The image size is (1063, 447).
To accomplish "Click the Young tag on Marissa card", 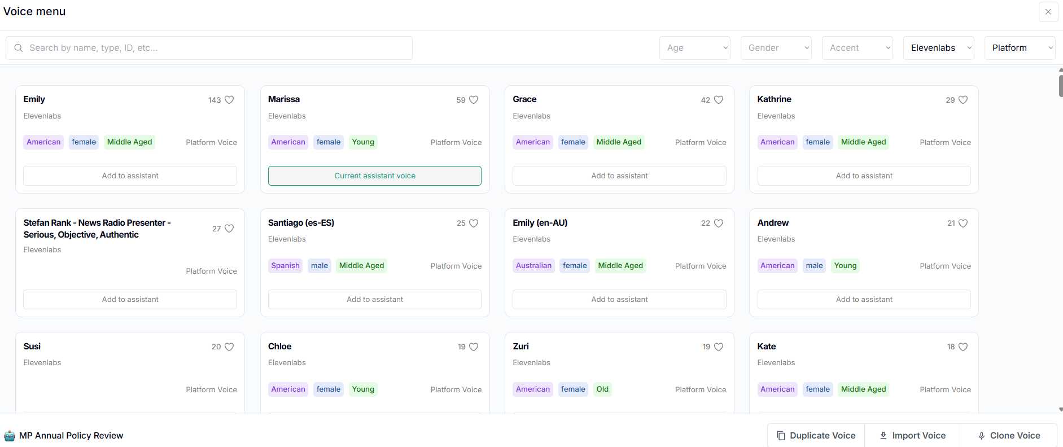I will [x=363, y=142].
